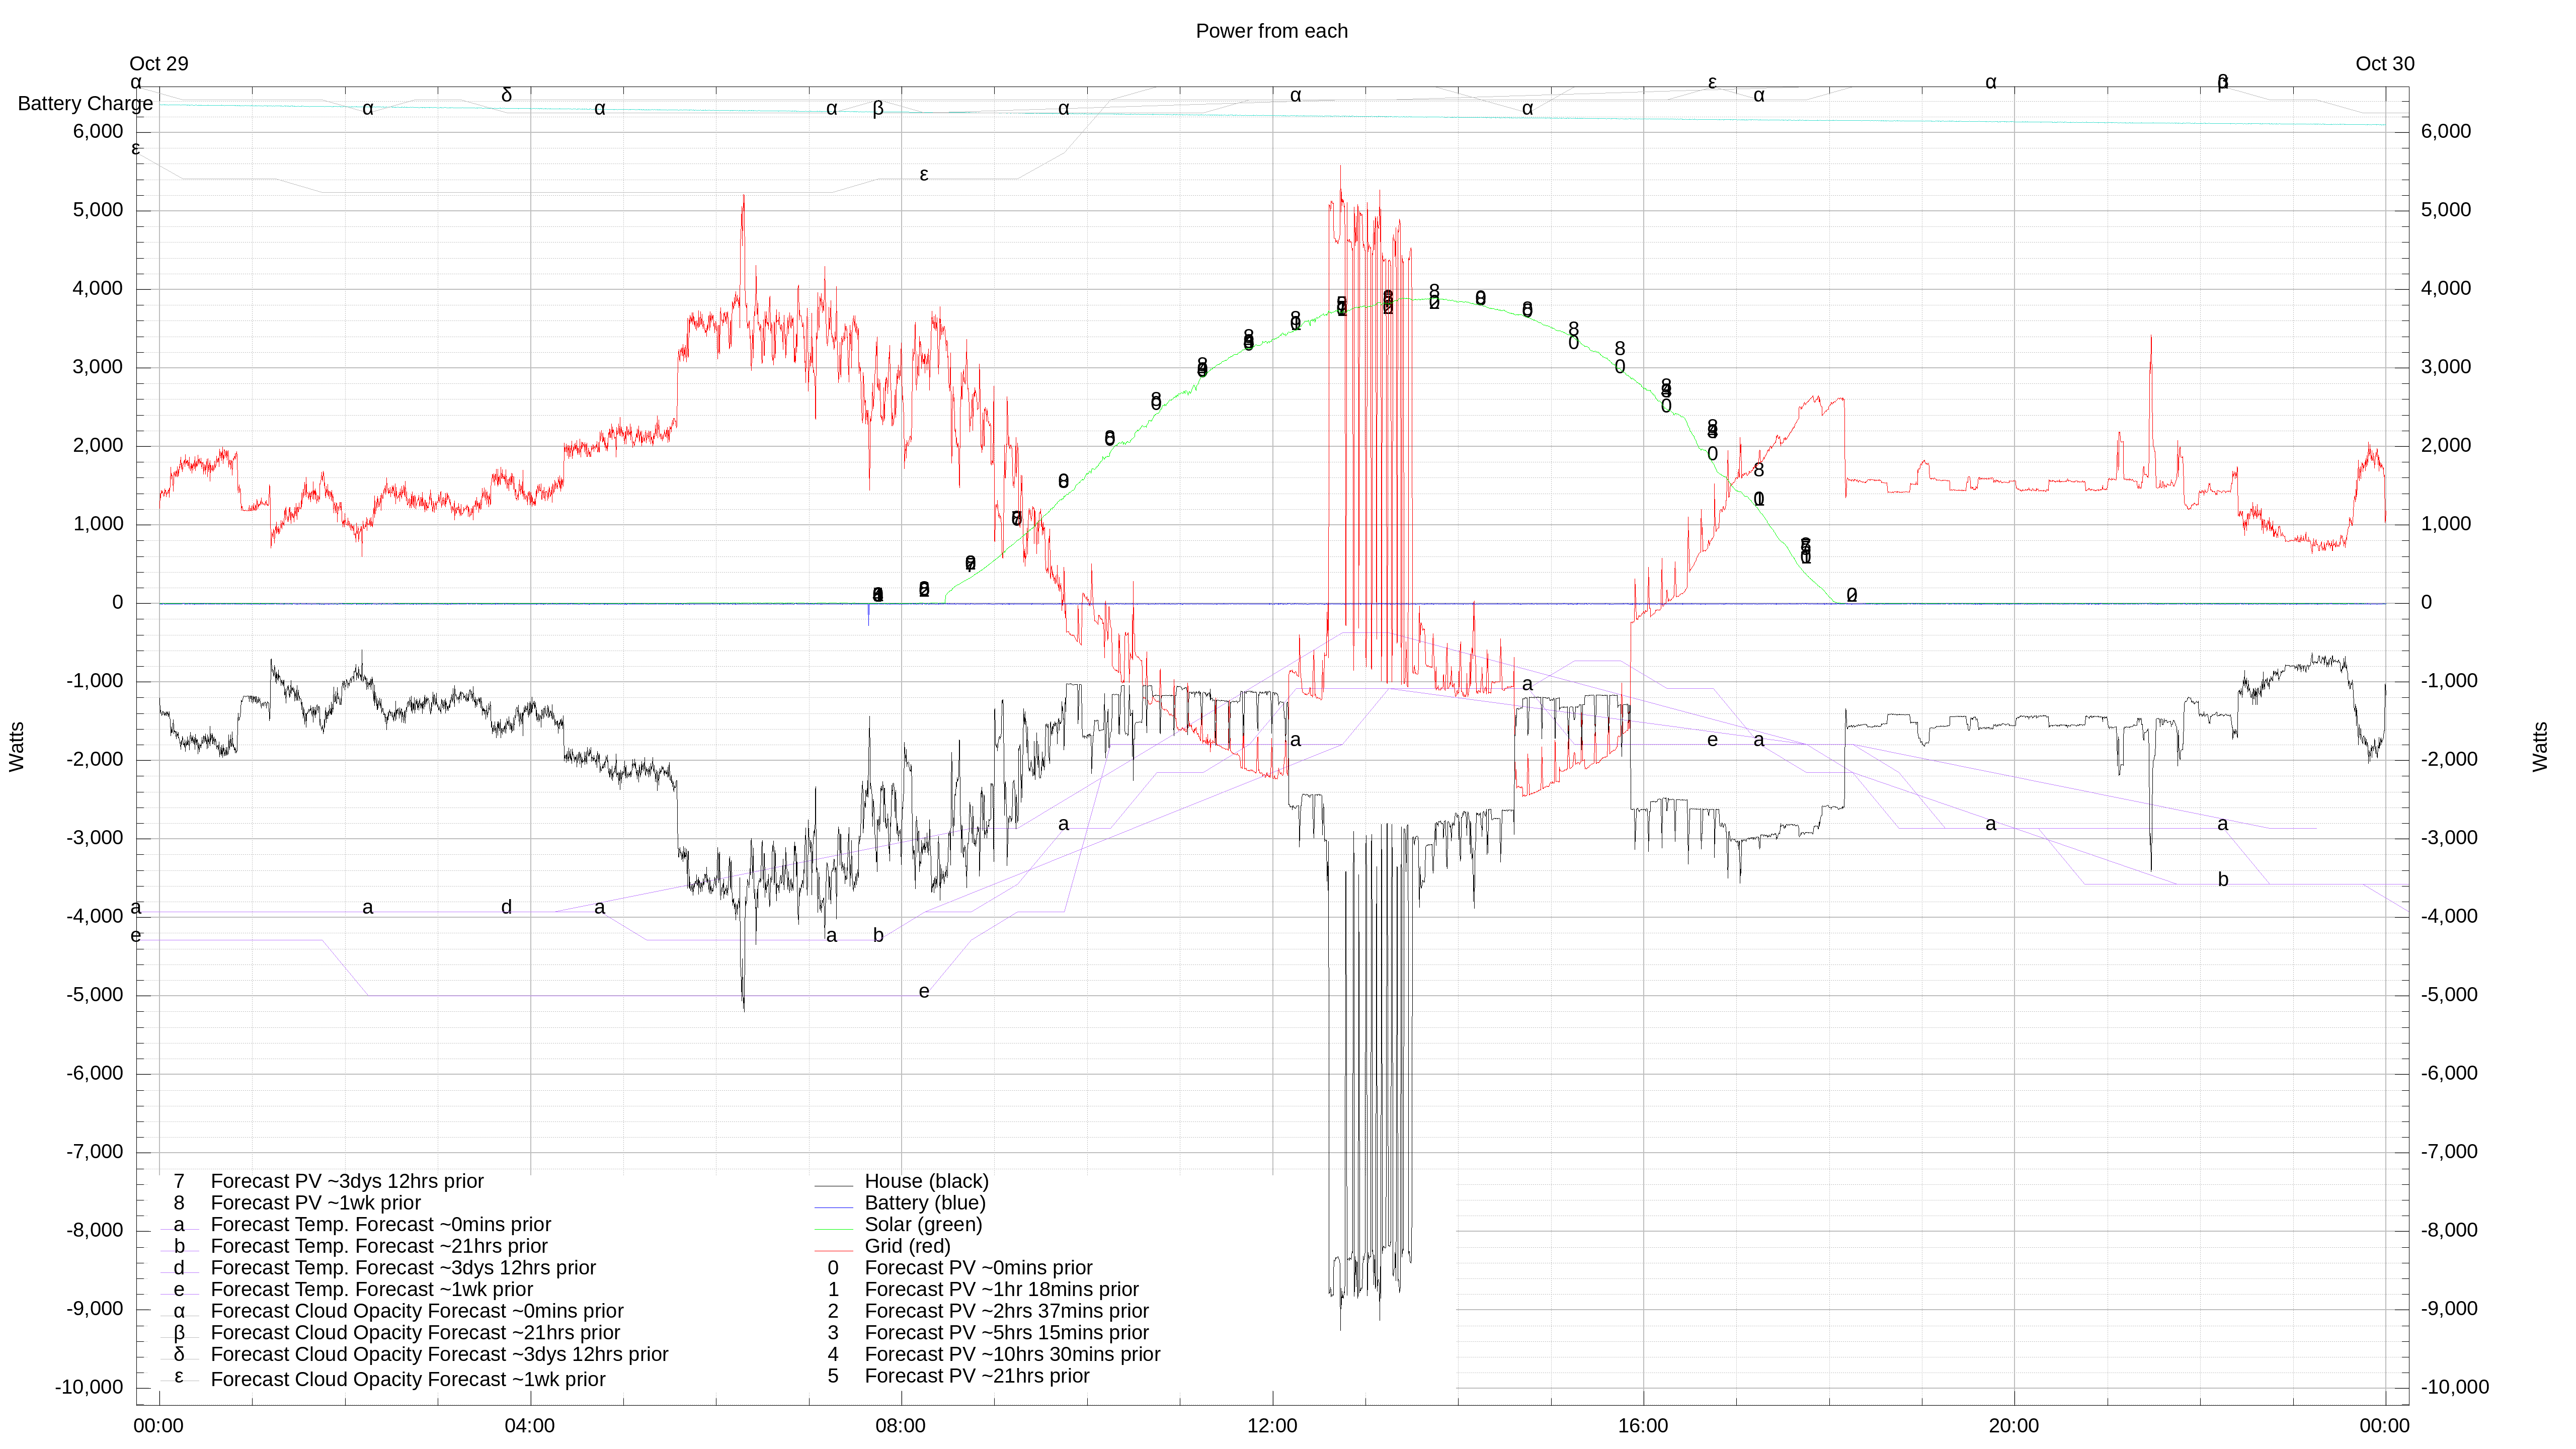Click legend 'Forecast Temp. Forecast ~21hrs prior'

379,1246
